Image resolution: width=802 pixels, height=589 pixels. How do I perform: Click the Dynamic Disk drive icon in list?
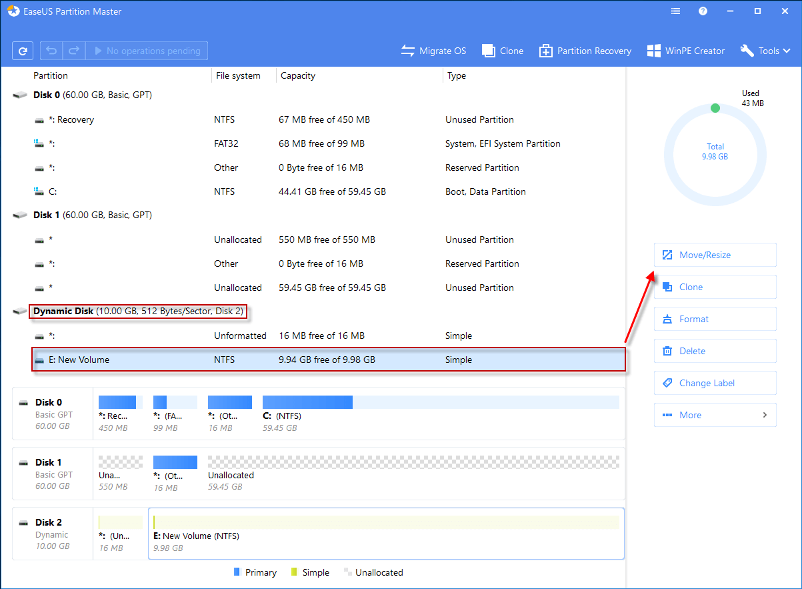[21, 312]
